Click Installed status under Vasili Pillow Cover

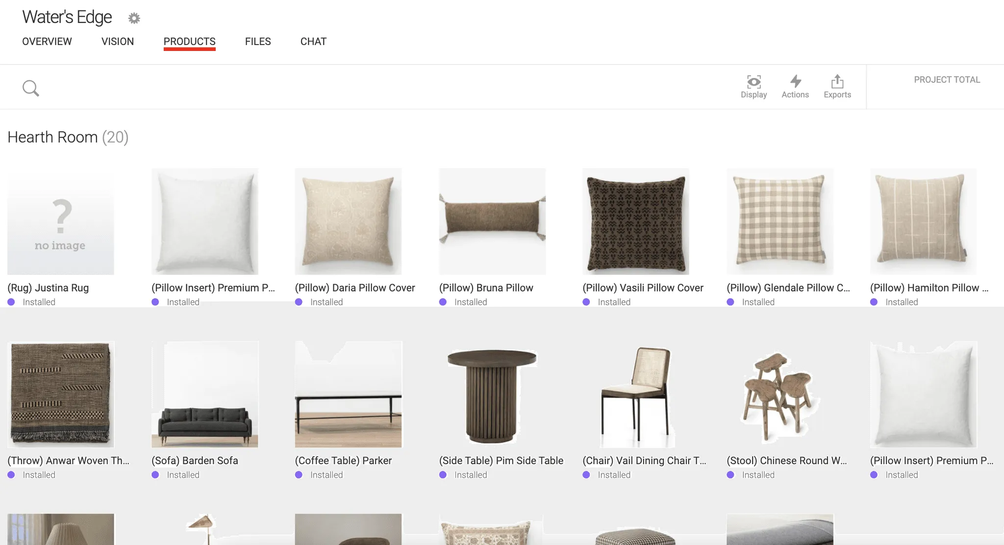coord(606,302)
